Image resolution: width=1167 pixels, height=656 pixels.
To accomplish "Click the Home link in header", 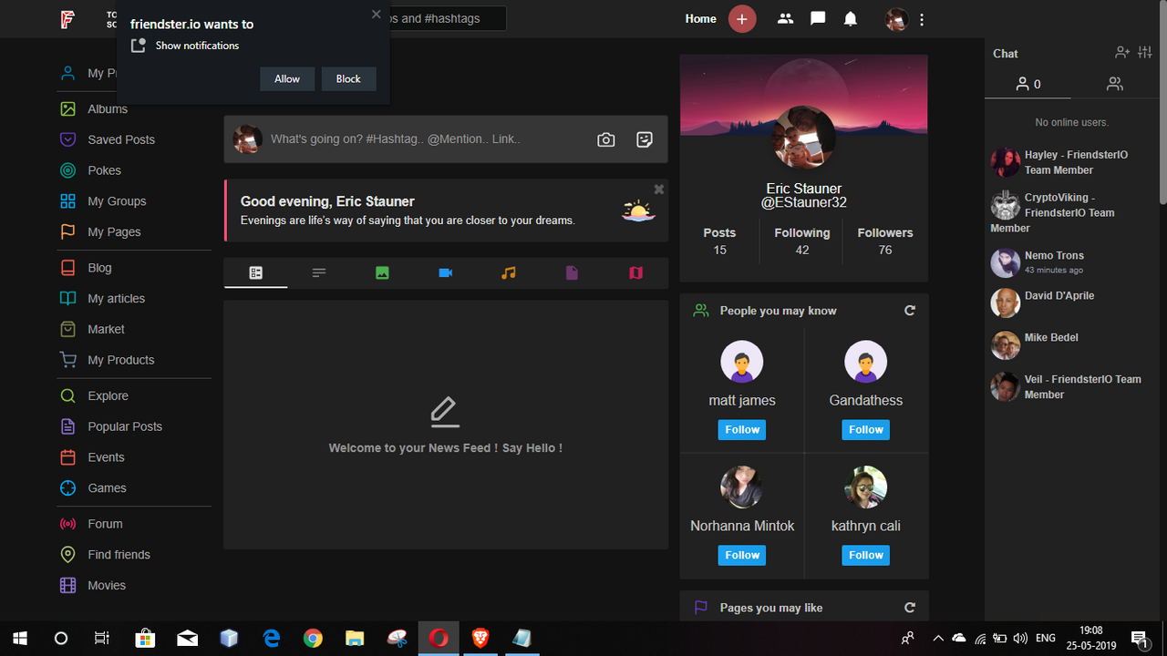I will click(700, 18).
